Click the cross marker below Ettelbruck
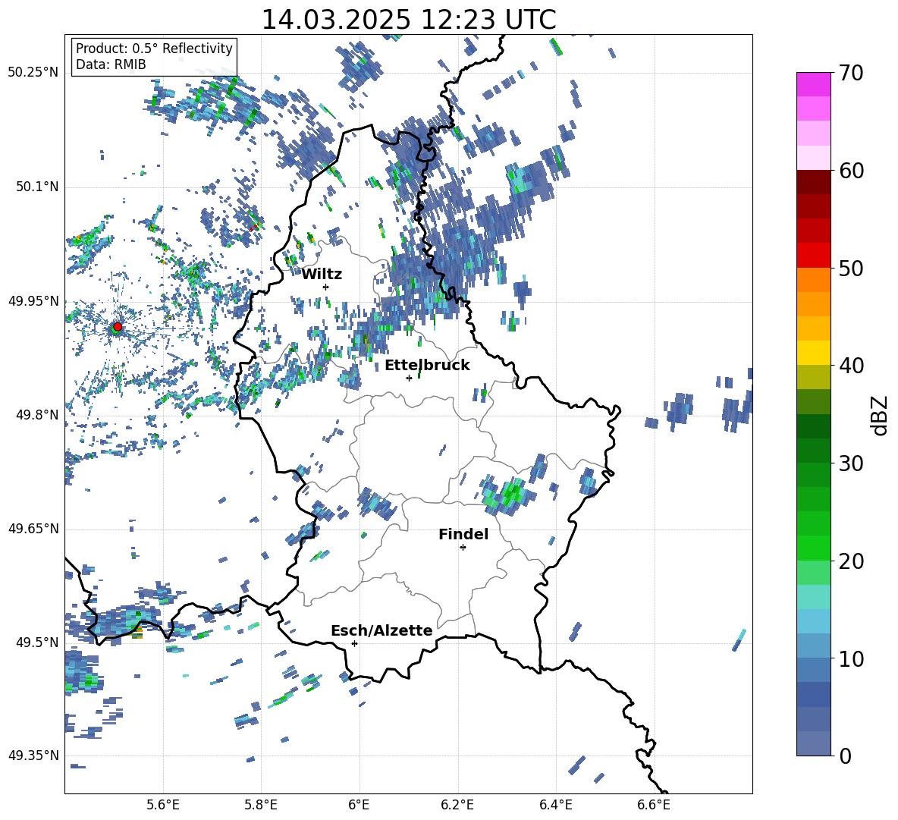This screenshot has width=898, height=820. [x=409, y=378]
